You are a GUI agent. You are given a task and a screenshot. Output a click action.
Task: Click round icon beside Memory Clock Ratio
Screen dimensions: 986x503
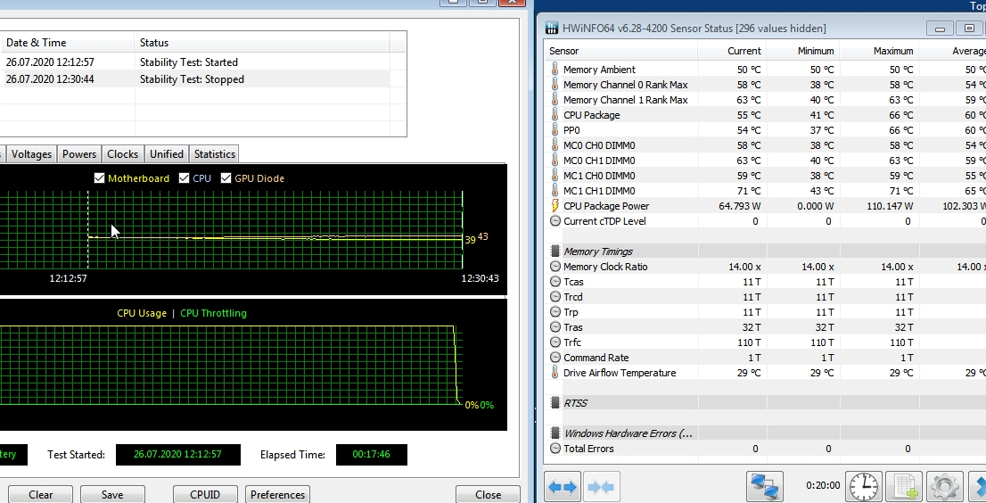pos(555,266)
